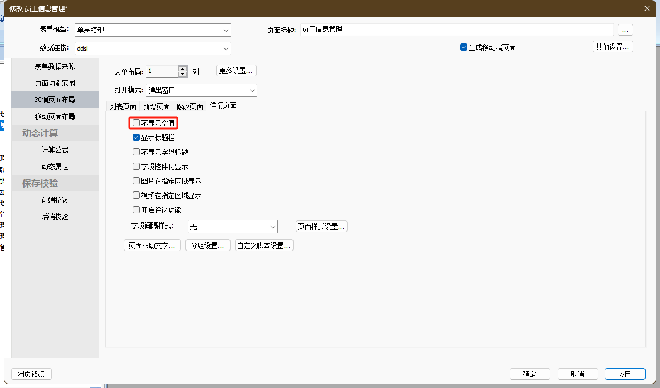This screenshot has height=388, width=660.
Task: Select 移动页面布局 in the sidebar
Action: pyautogui.click(x=55, y=116)
